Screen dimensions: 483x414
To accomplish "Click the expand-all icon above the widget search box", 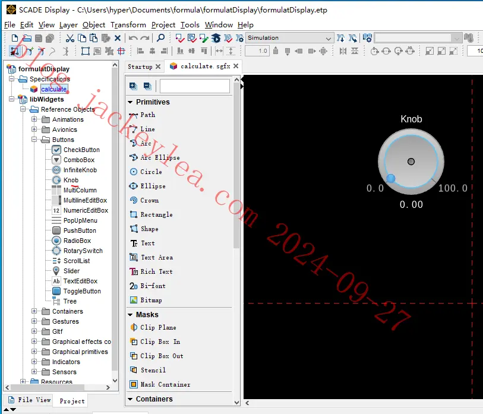I will pyautogui.click(x=133, y=86).
